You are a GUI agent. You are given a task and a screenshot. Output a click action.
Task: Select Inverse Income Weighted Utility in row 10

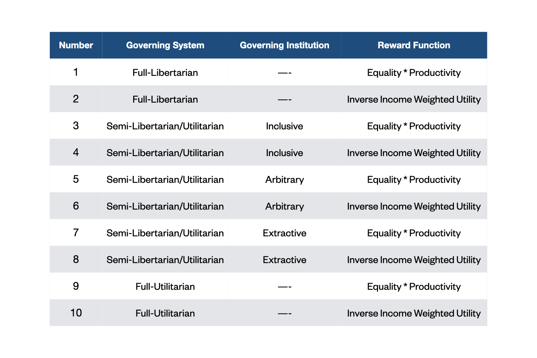(414, 313)
